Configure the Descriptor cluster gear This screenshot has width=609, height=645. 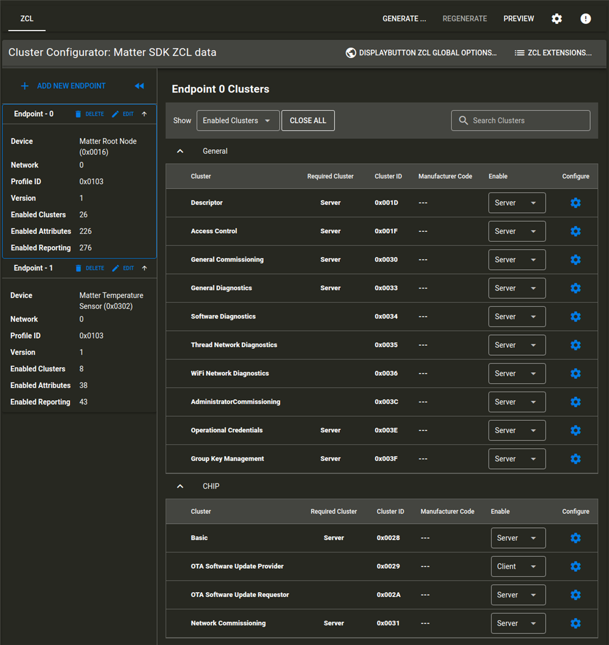576,203
